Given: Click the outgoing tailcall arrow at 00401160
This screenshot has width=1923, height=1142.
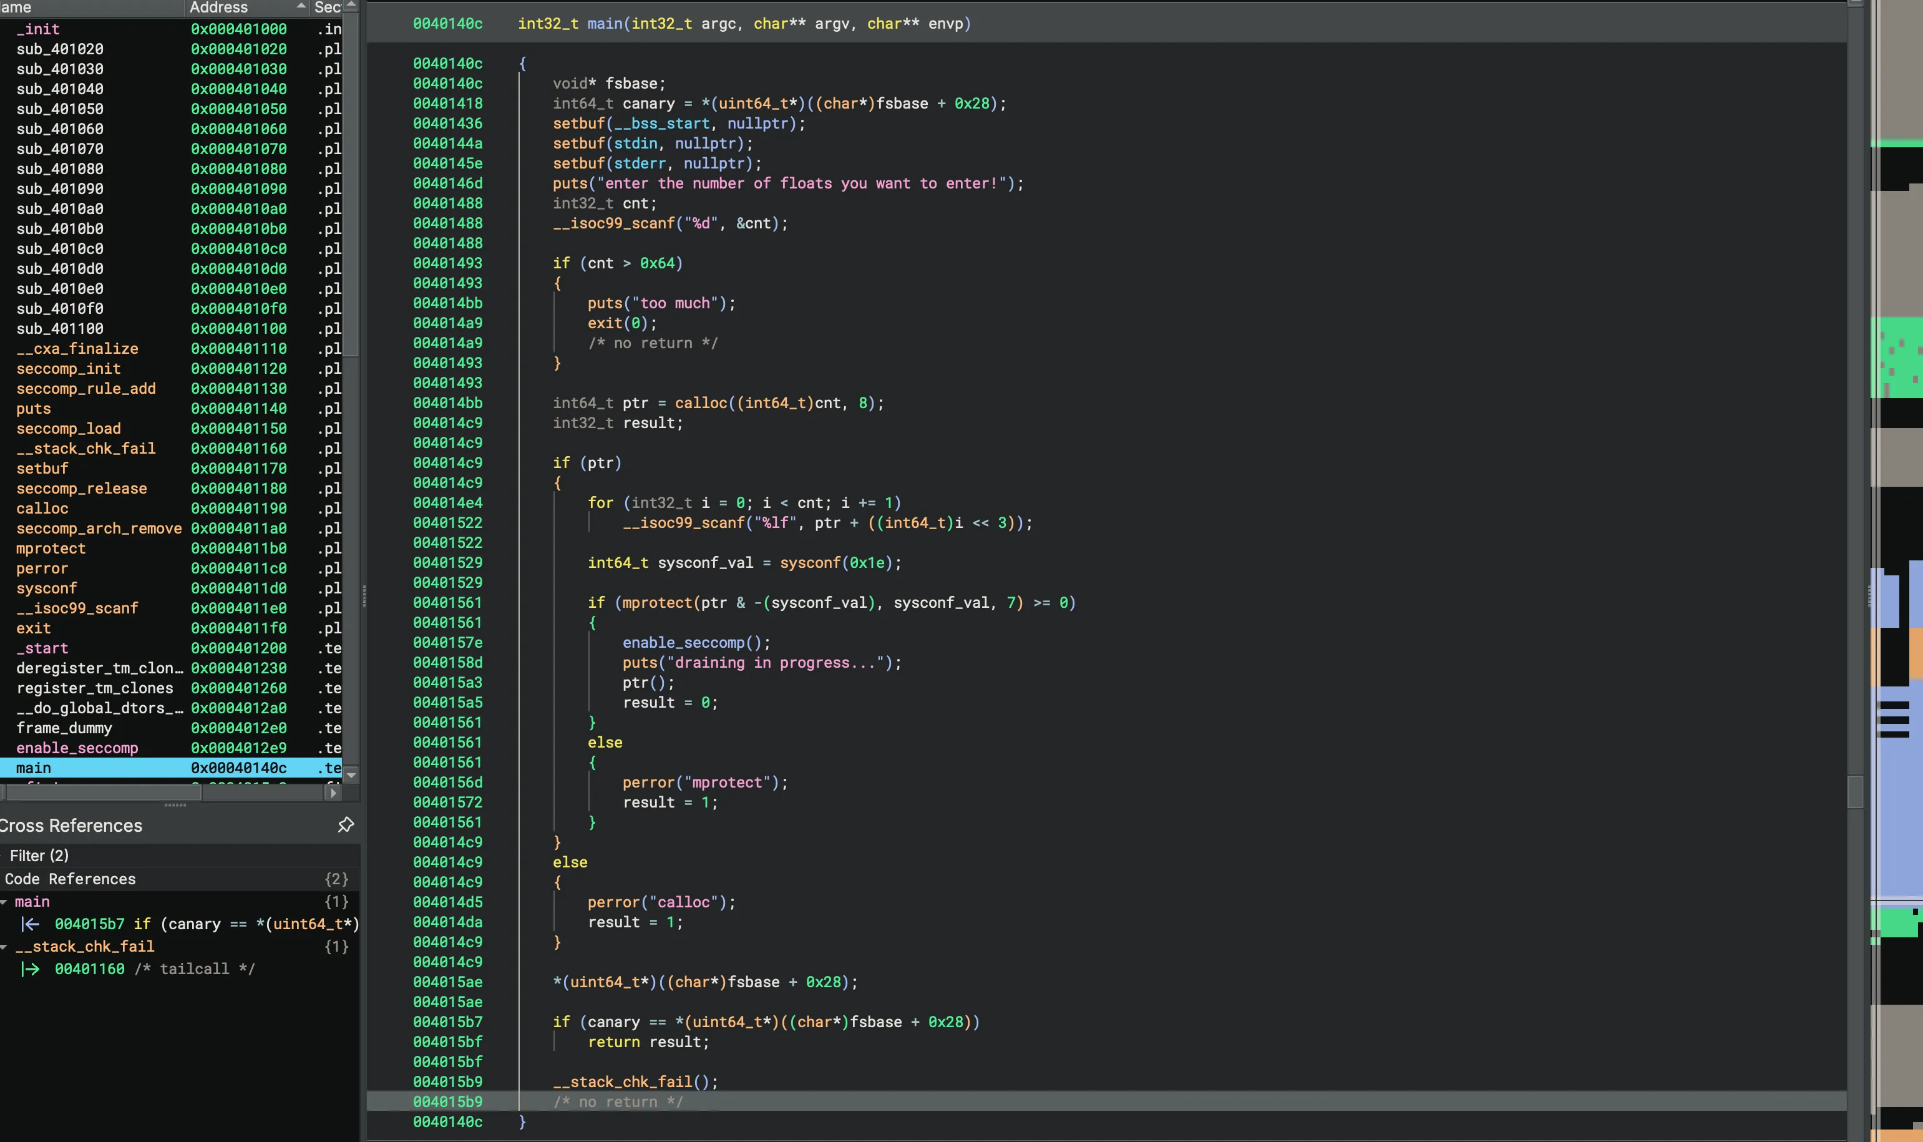Looking at the screenshot, I should click(x=30, y=969).
